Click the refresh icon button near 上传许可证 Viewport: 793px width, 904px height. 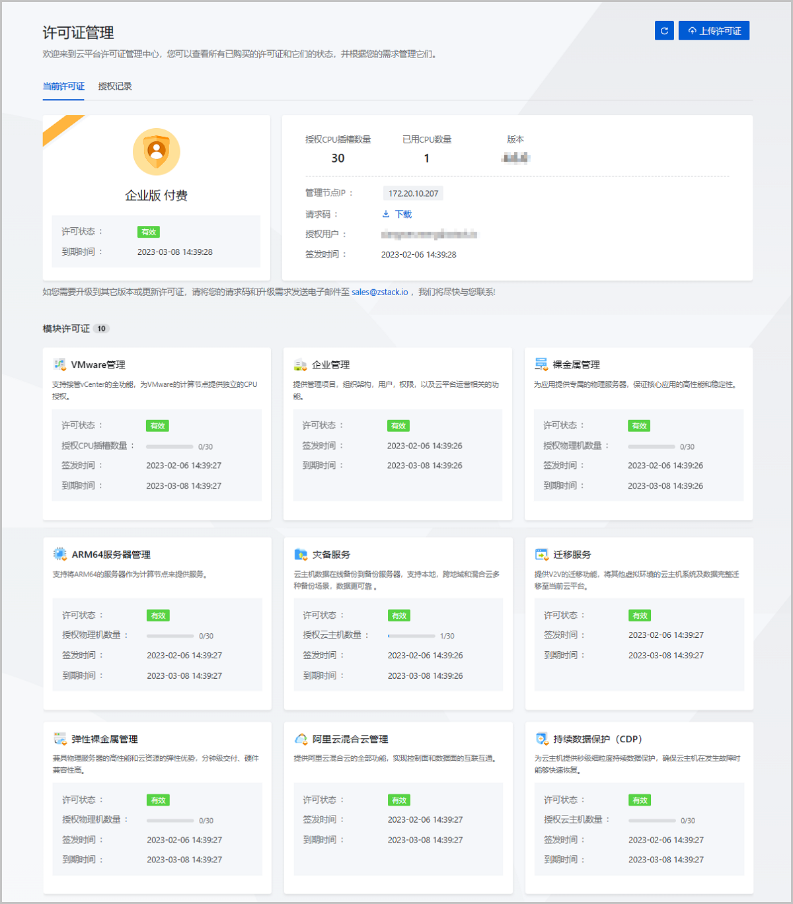click(664, 30)
